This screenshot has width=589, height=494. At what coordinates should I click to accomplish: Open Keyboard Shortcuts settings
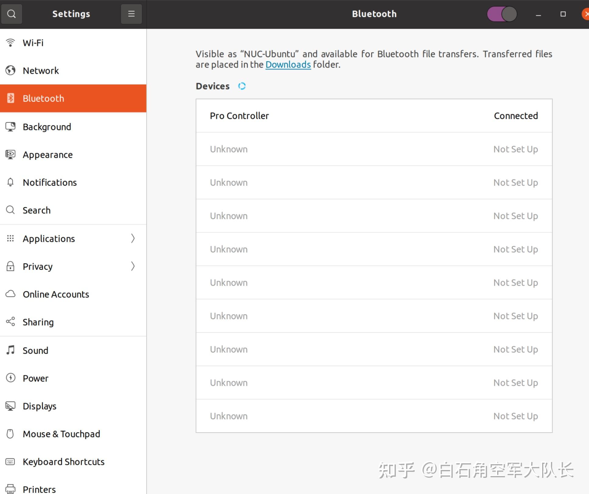click(x=64, y=462)
